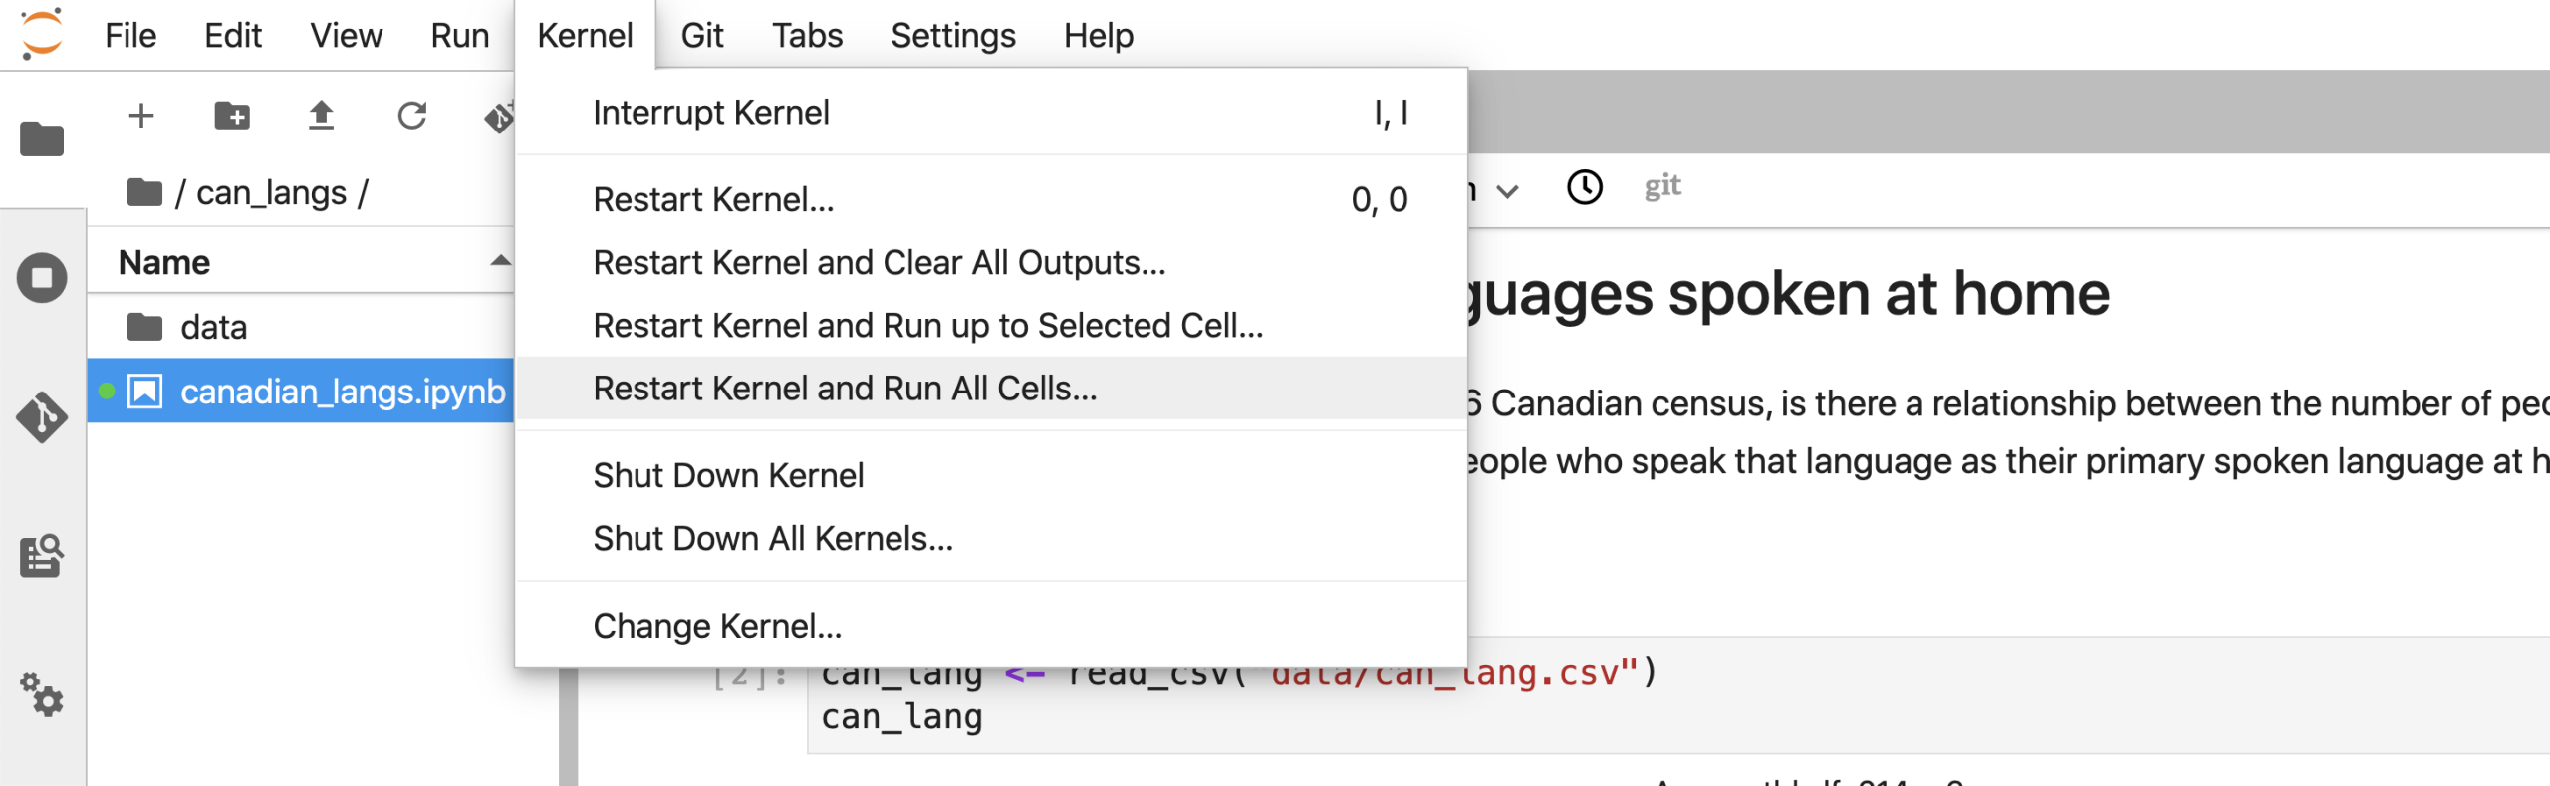
Task: Open the table of contents sidebar icon
Action: click(x=41, y=556)
